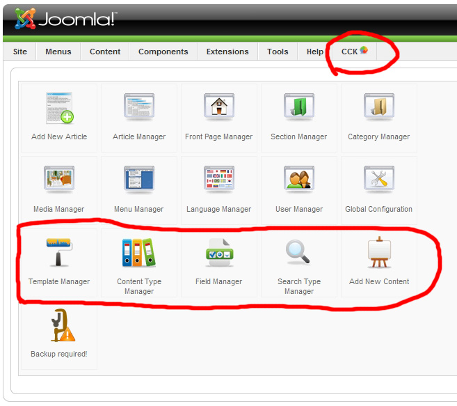Click the Menu Manager label

[138, 209]
